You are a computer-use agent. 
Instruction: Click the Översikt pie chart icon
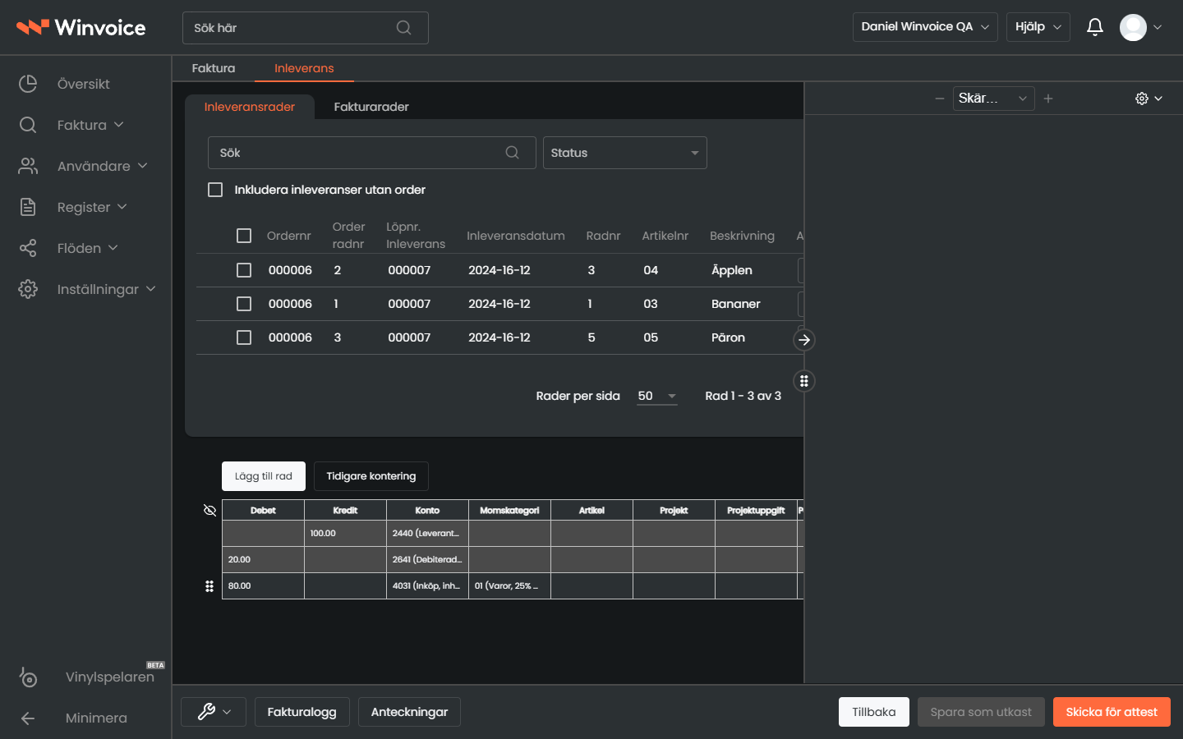pyautogui.click(x=28, y=84)
